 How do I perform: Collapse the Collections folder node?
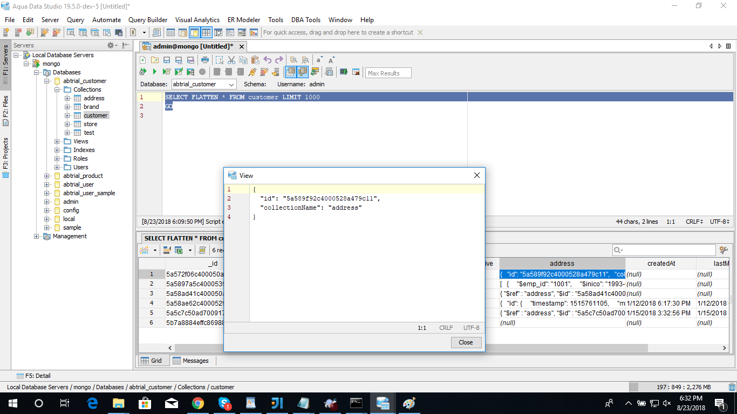click(57, 89)
